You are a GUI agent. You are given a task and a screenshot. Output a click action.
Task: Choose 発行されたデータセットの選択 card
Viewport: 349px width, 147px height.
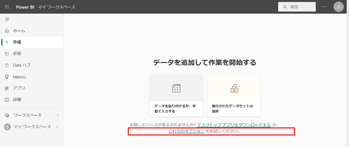click(x=234, y=95)
